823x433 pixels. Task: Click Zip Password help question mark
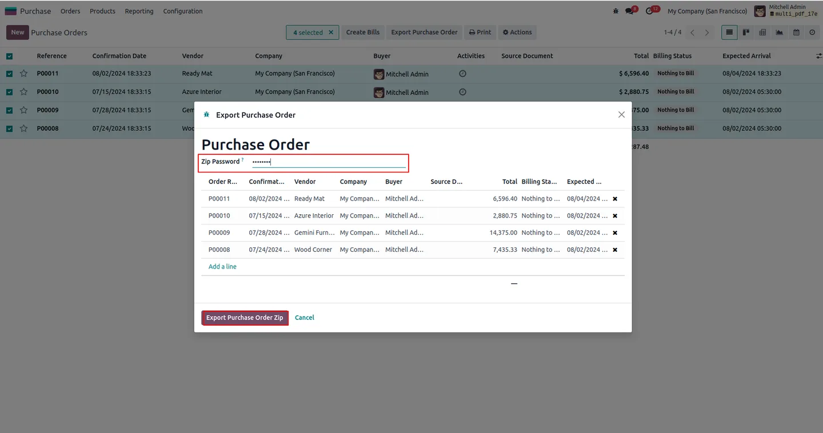tap(242, 160)
